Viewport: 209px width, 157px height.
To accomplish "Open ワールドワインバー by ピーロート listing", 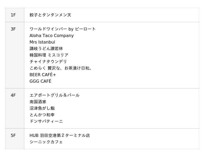I will (62, 29).
